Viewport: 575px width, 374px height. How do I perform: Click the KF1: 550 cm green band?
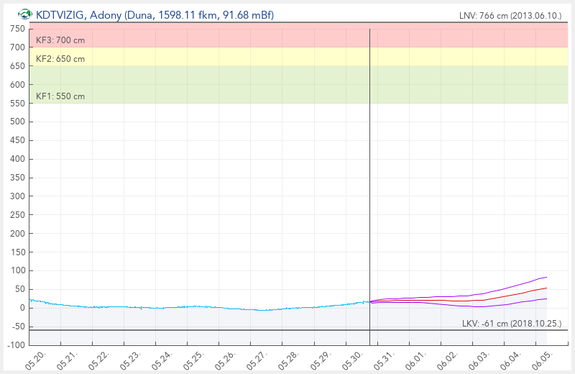(298, 84)
